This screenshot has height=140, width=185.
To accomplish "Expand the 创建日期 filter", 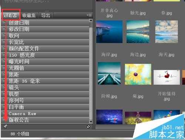I will [x=45, y=23].
